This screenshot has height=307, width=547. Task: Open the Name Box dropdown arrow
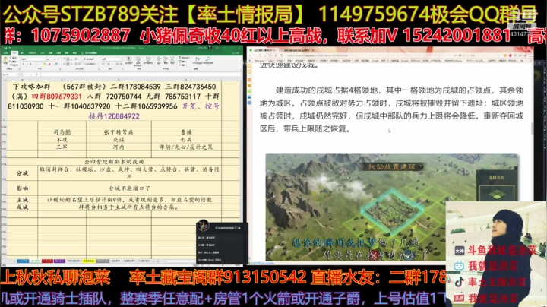16,74
